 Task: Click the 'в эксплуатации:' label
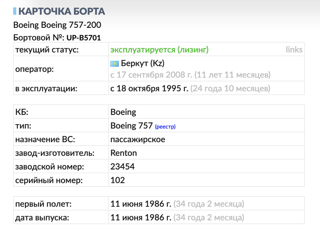tap(46, 89)
